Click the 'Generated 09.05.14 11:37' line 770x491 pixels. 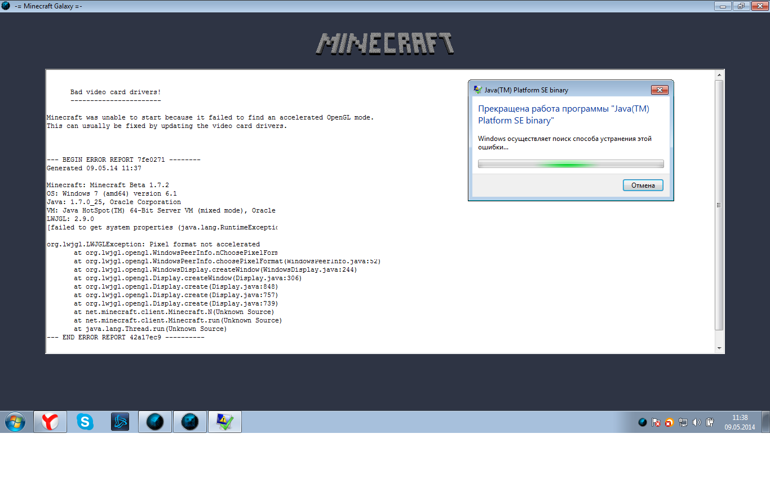tap(94, 168)
